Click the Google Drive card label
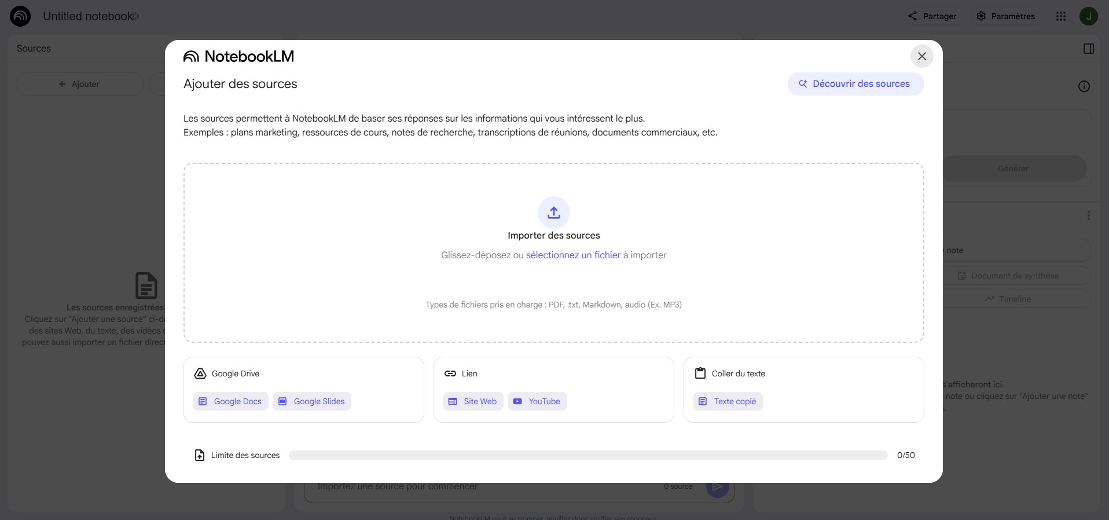The width and height of the screenshot is (1109, 520). pos(236,373)
